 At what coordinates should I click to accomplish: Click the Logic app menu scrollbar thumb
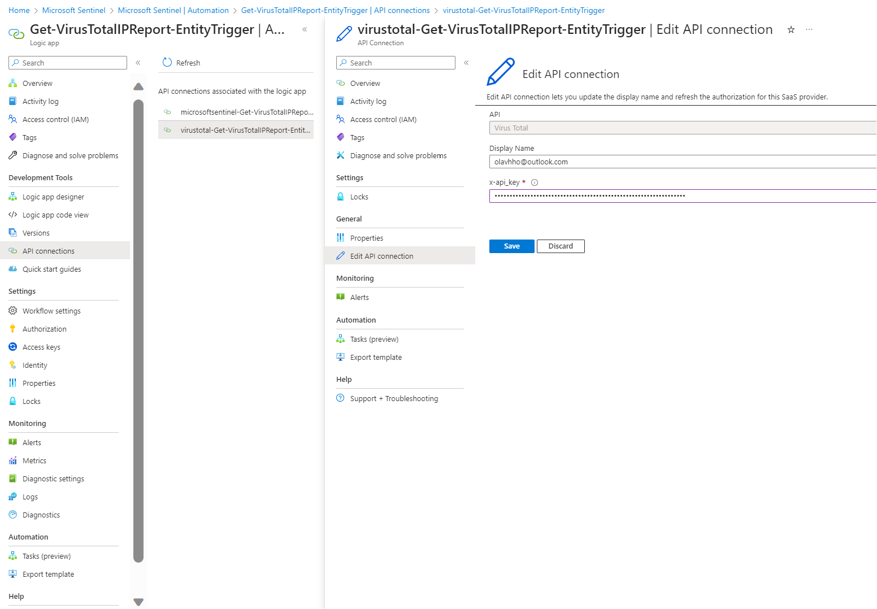(x=138, y=331)
